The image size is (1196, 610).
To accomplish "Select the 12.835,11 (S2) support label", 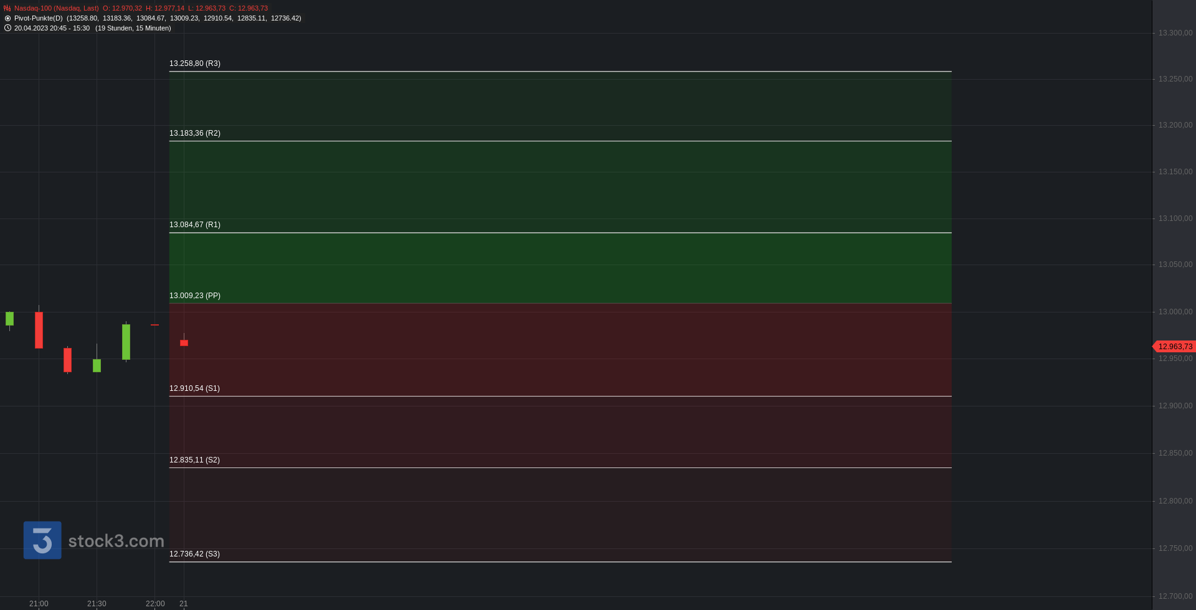I will click(194, 460).
